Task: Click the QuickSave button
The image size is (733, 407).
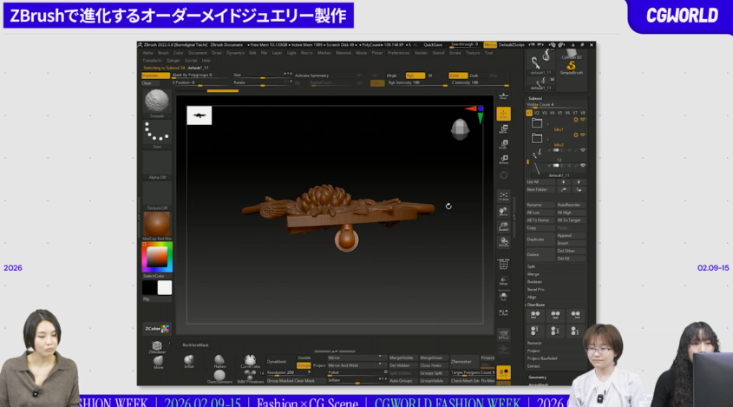Action: (x=432, y=44)
